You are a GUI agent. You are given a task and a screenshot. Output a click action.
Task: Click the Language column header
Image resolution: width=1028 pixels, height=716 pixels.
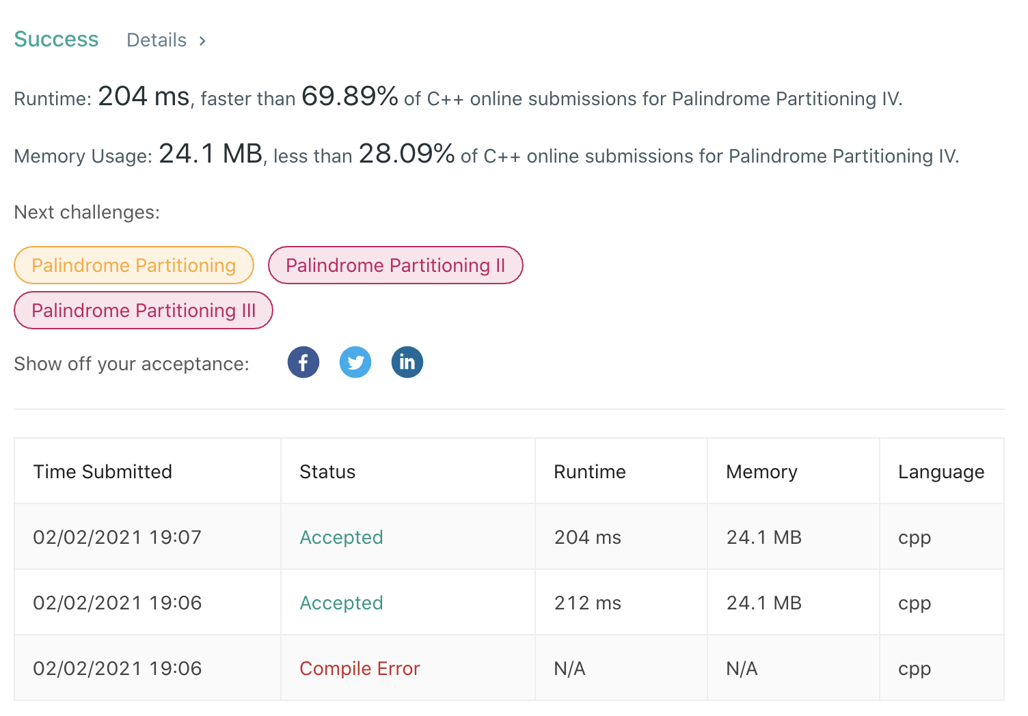click(941, 471)
